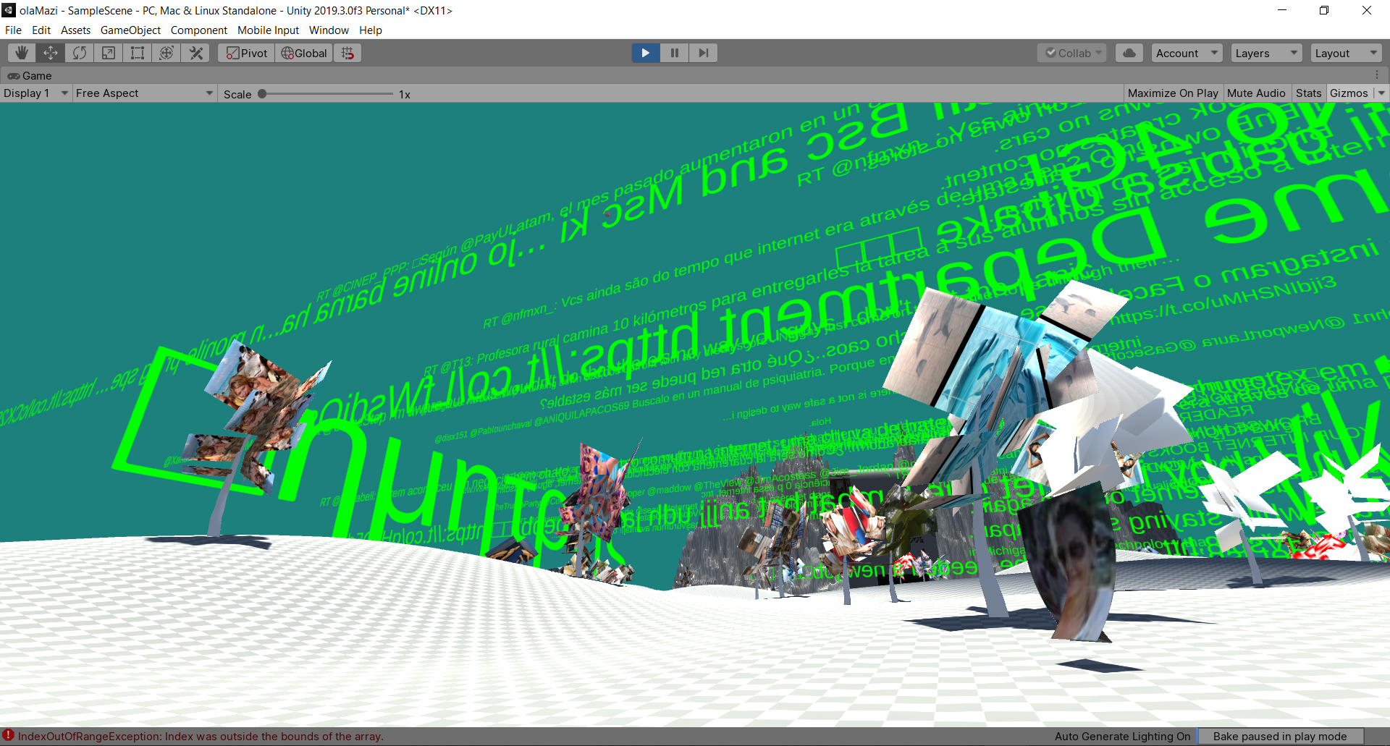Select the Hand tool
1390x746 pixels.
point(22,53)
